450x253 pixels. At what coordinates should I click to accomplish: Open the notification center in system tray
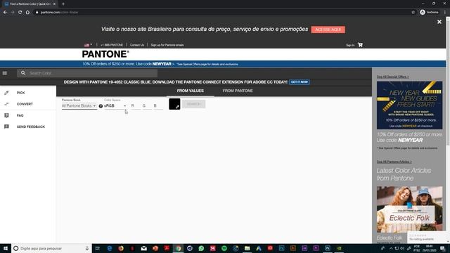coord(442,248)
